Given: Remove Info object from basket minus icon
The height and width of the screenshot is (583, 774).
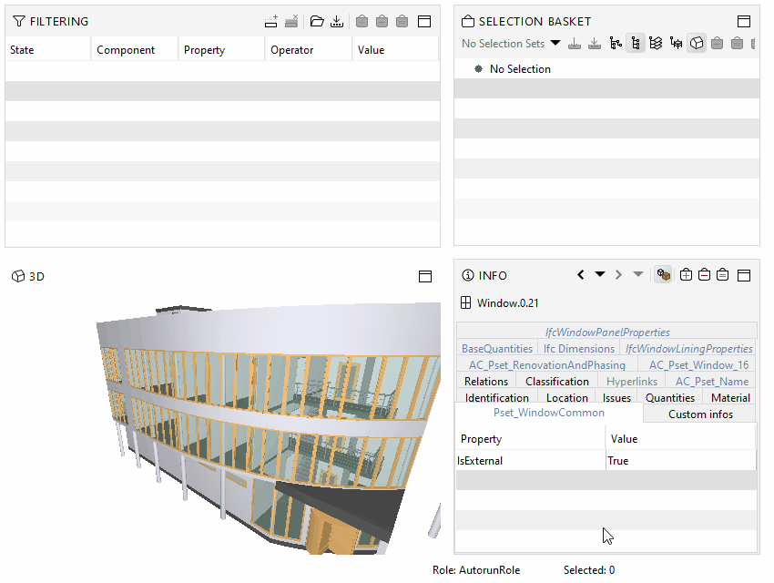Looking at the screenshot, I should click(705, 274).
